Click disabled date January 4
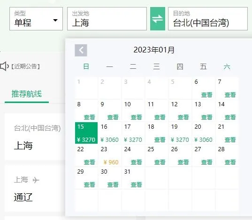The height and width of the screenshot is (220, 252). point(157,88)
